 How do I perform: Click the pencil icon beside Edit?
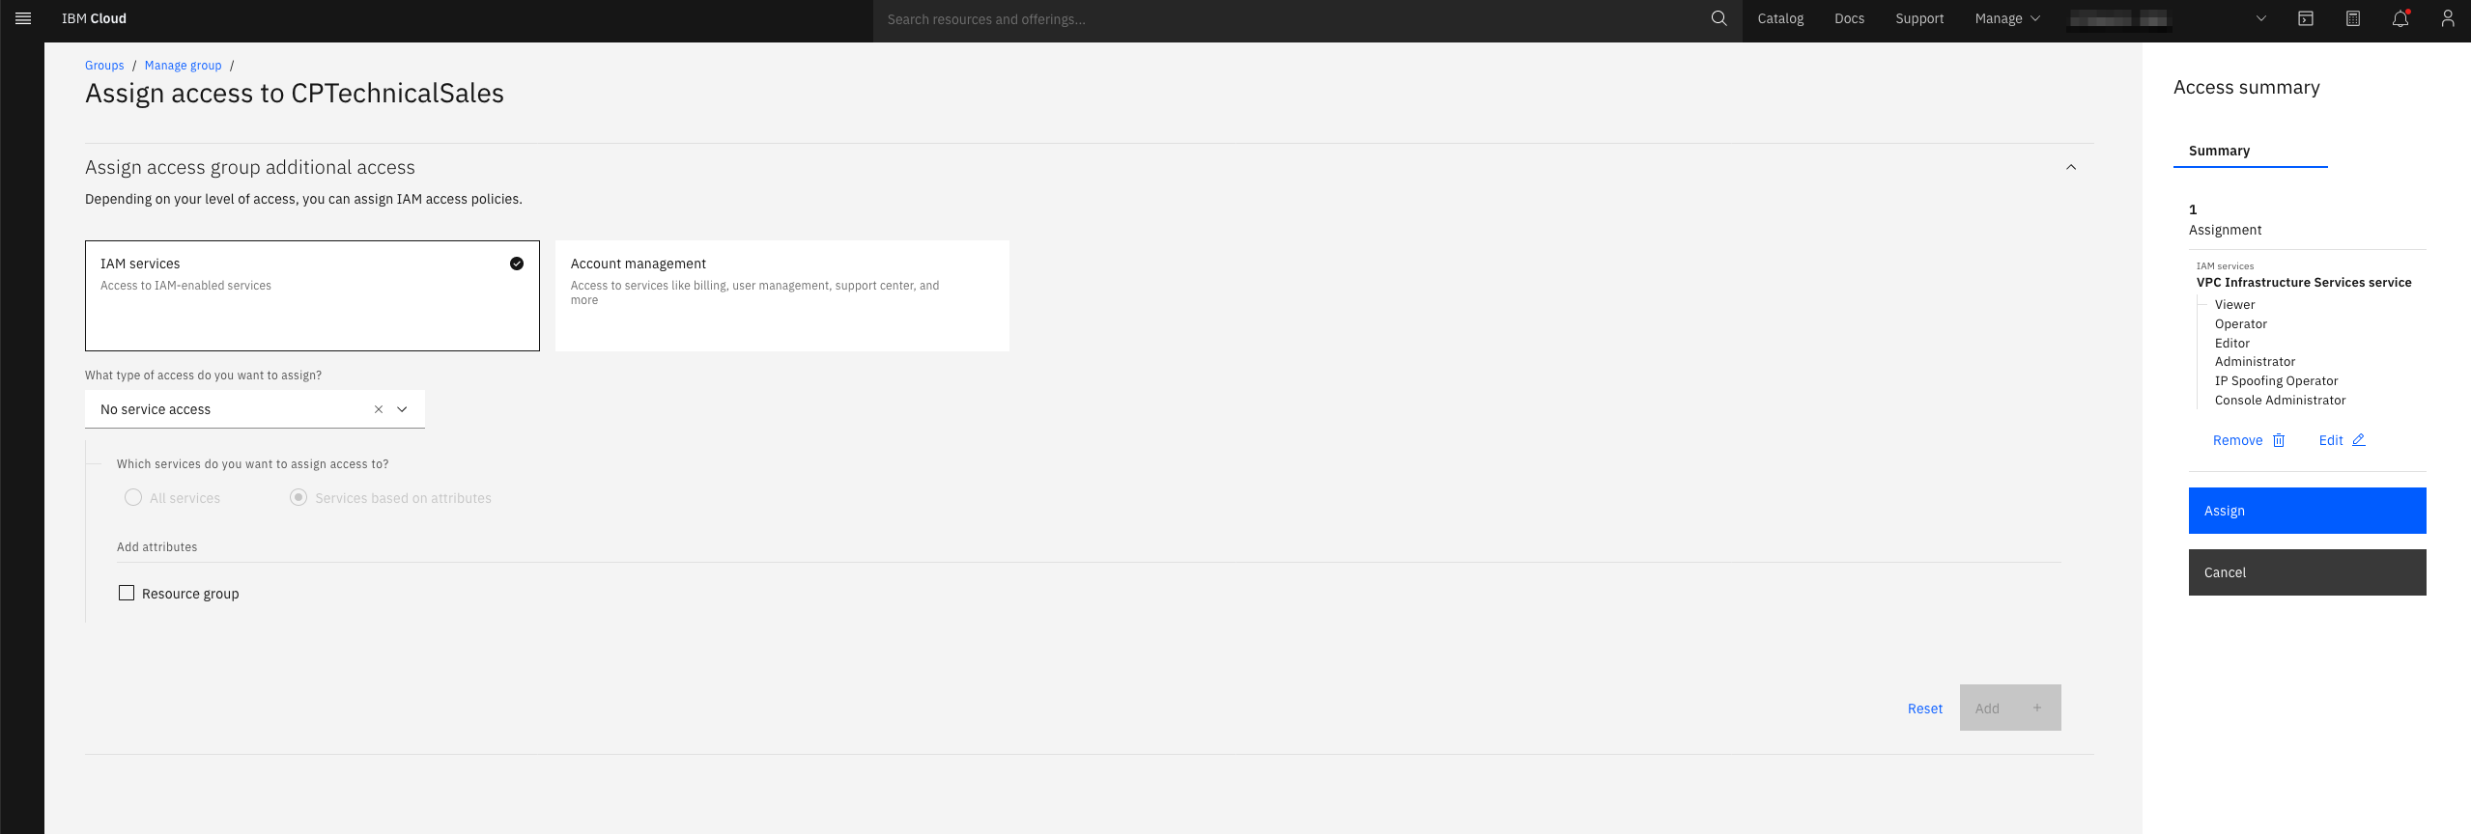pos(2358,440)
